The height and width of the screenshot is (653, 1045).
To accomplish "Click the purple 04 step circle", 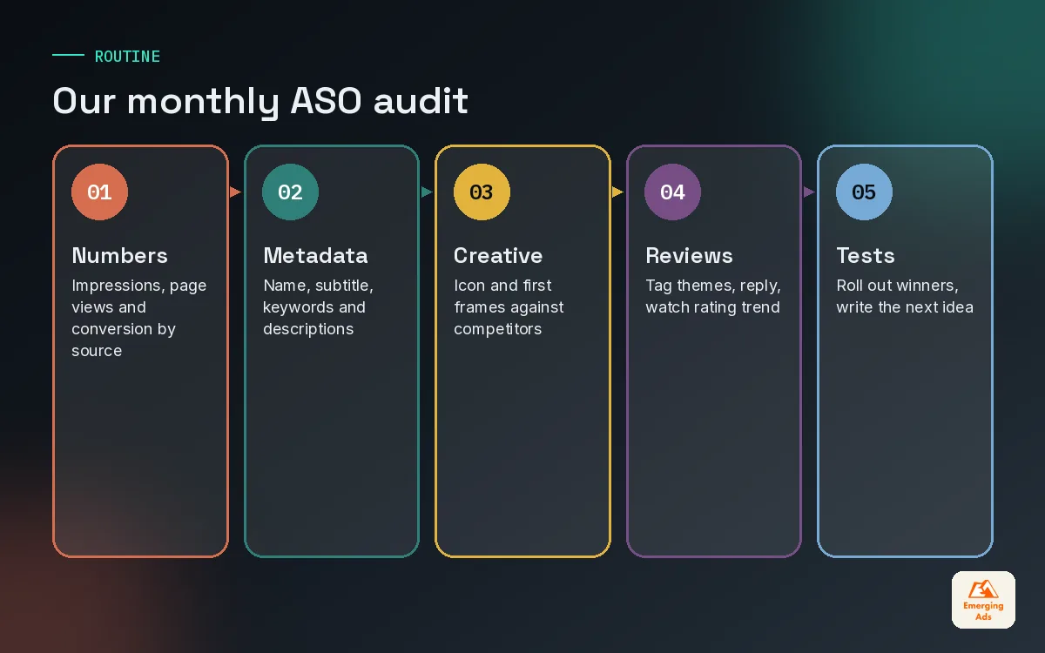I will (x=672, y=192).
